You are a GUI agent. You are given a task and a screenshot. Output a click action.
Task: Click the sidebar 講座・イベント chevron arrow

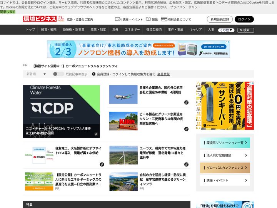(246, 180)
